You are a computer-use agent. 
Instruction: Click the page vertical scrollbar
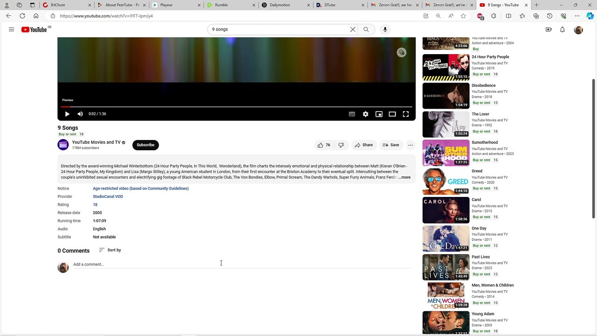click(593, 149)
